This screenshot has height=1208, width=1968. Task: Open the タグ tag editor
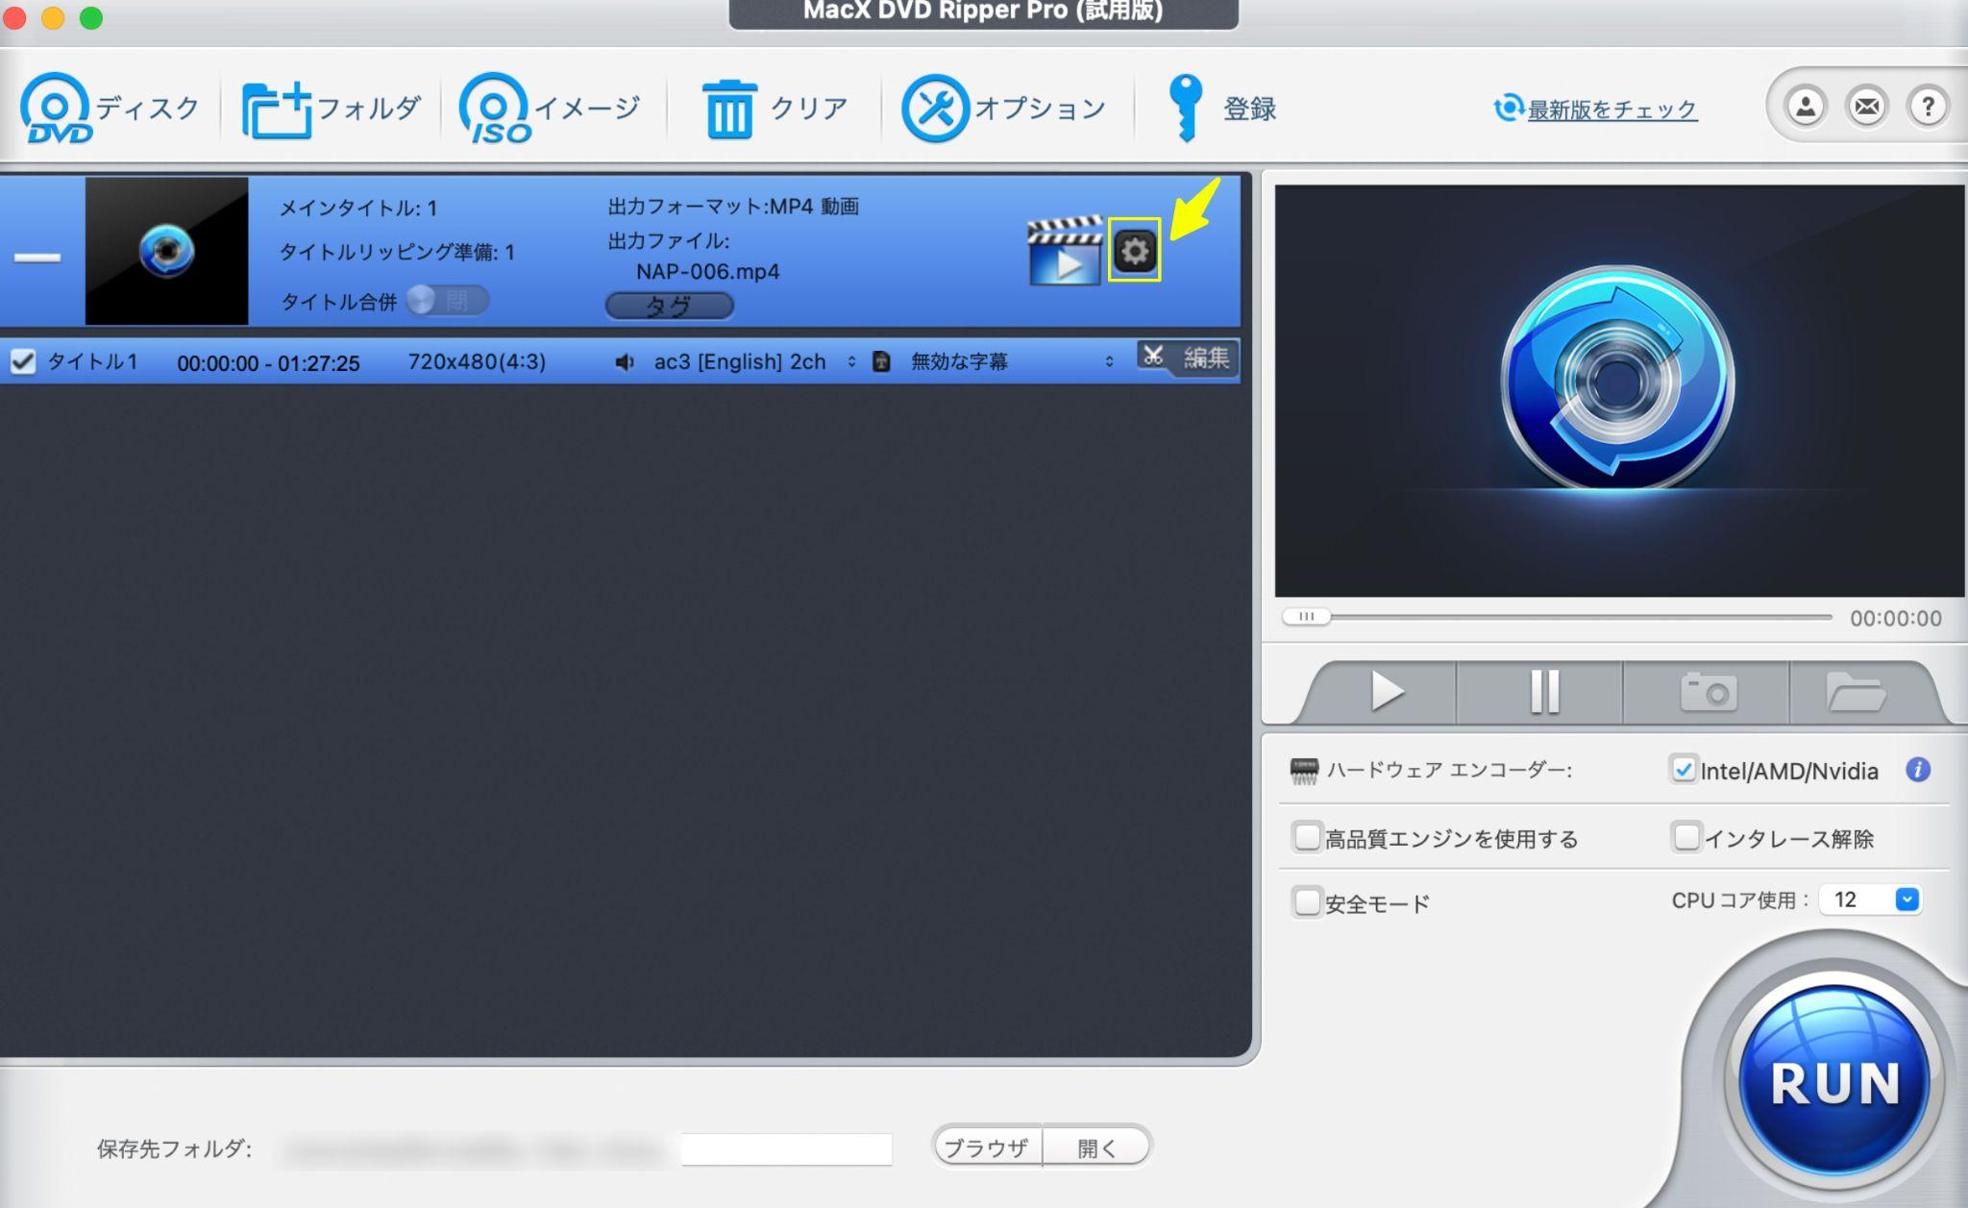[669, 306]
